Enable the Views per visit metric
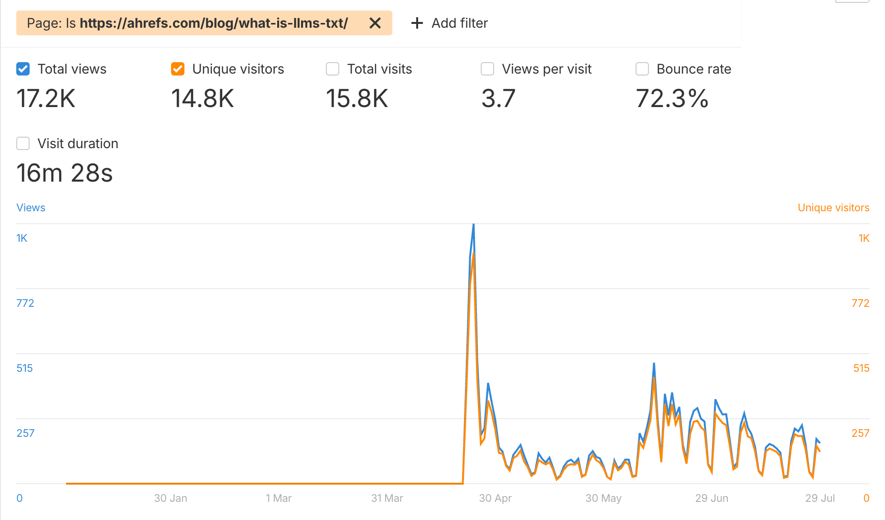Screen dimensions: 885x520 click(487, 69)
